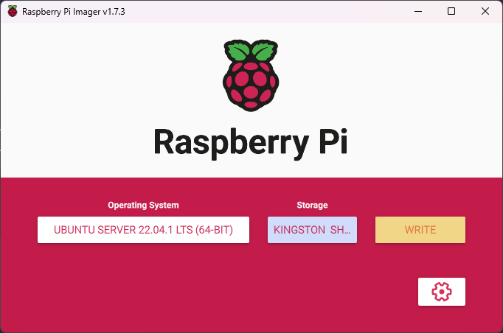
Task: Open the Kingston storage device selector
Action: pos(313,230)
